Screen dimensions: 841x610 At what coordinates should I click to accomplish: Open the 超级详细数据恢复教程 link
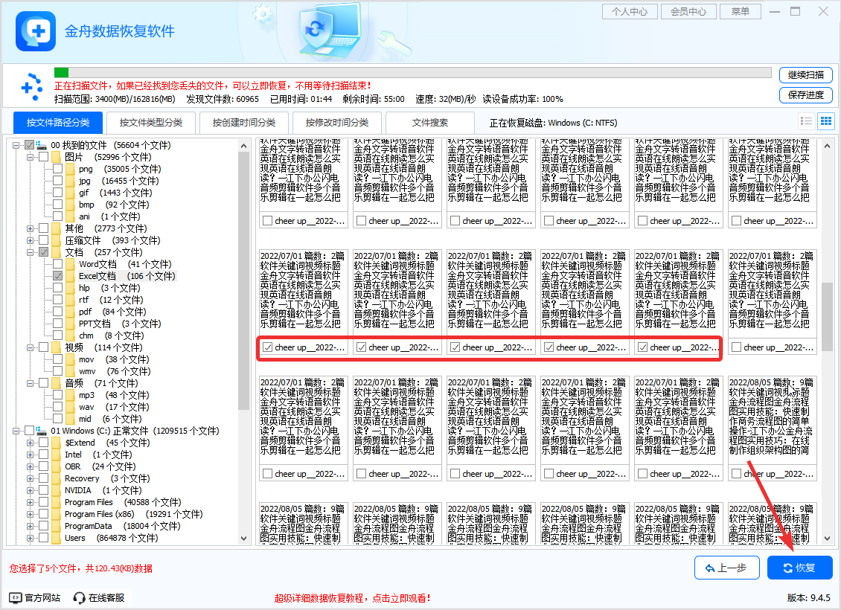pos(352,598)
